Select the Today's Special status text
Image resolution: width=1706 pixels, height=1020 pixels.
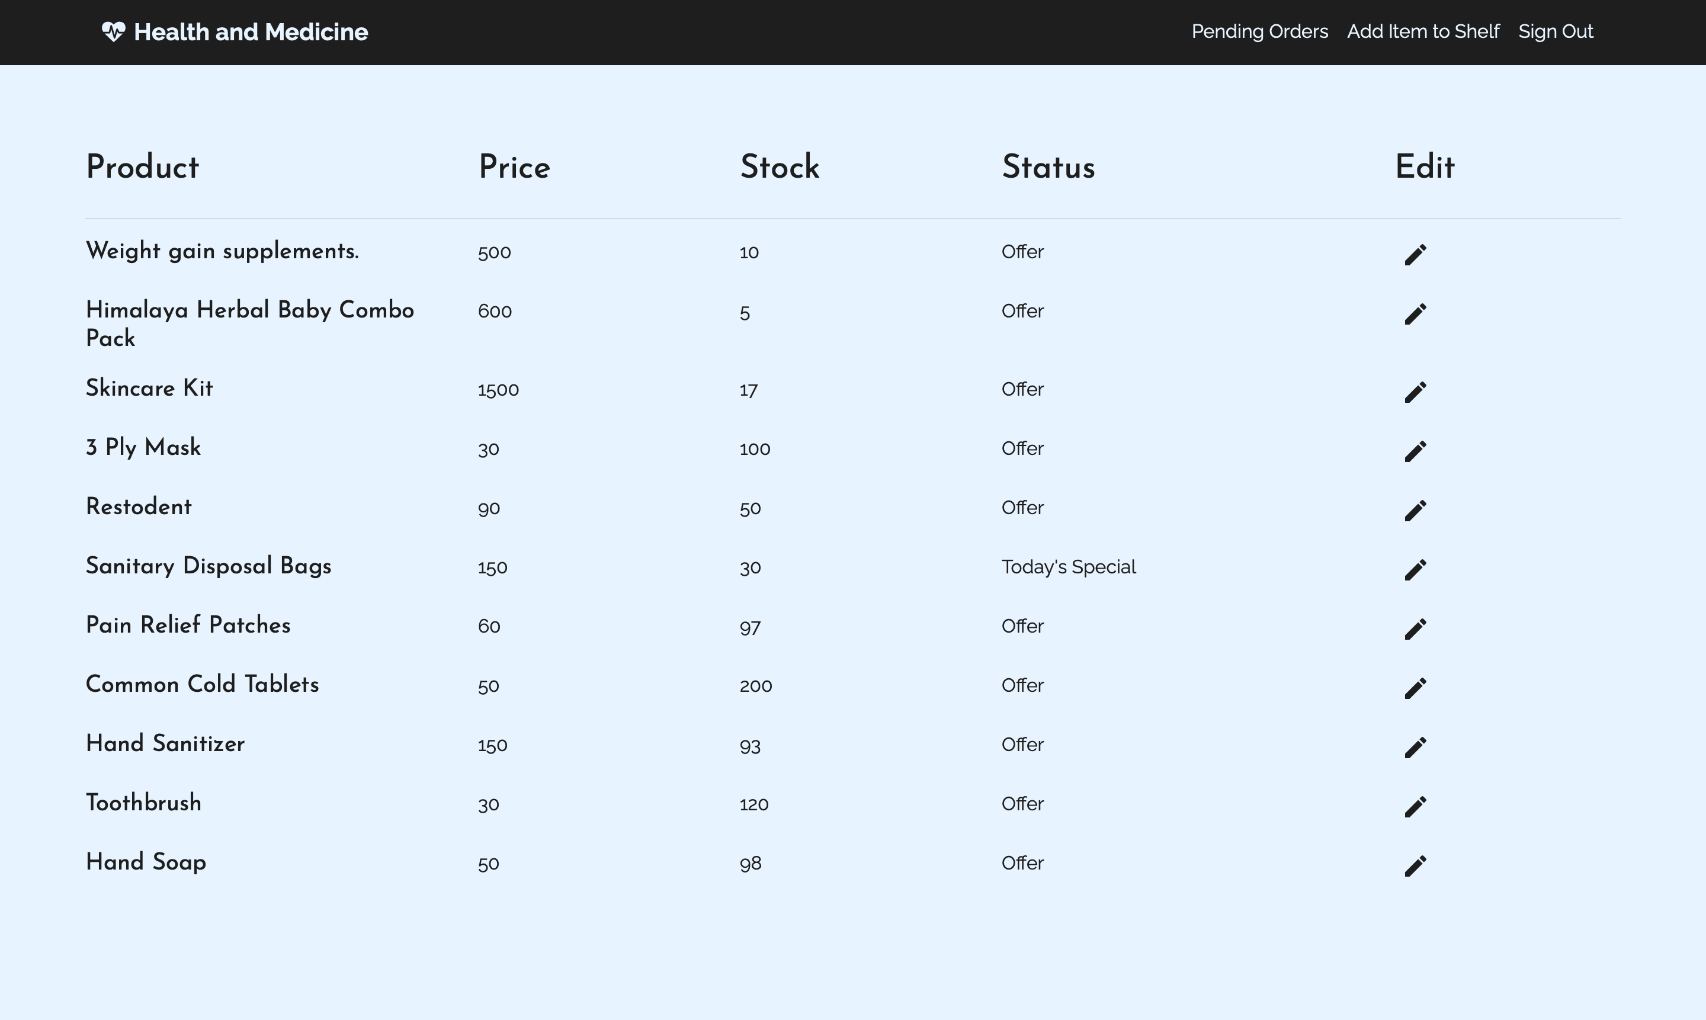(1068, 567)
